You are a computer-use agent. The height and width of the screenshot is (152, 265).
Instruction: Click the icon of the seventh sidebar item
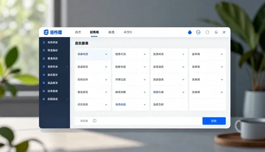[44, 91]
